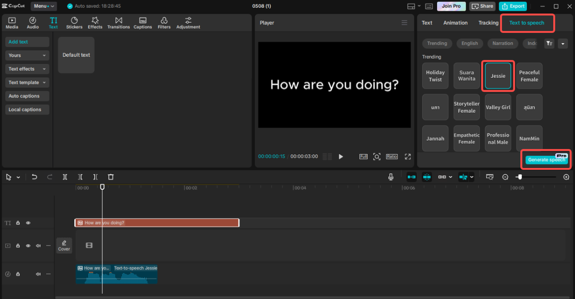
Task: Click the Add text button
Action: [27, 42]
